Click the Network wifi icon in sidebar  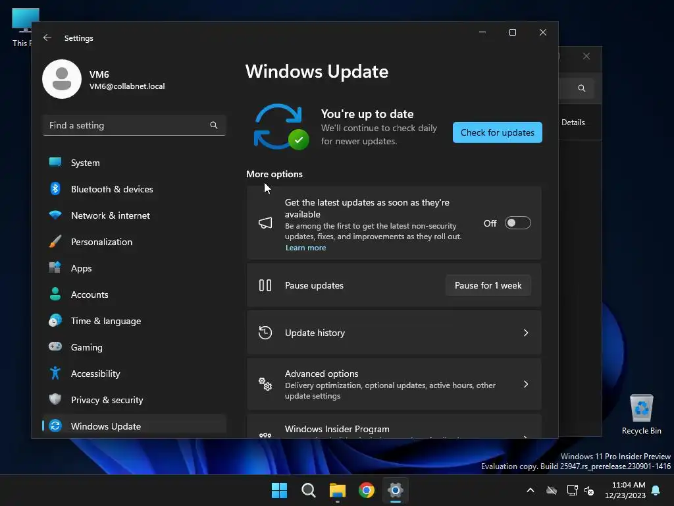tap(55, 215)
